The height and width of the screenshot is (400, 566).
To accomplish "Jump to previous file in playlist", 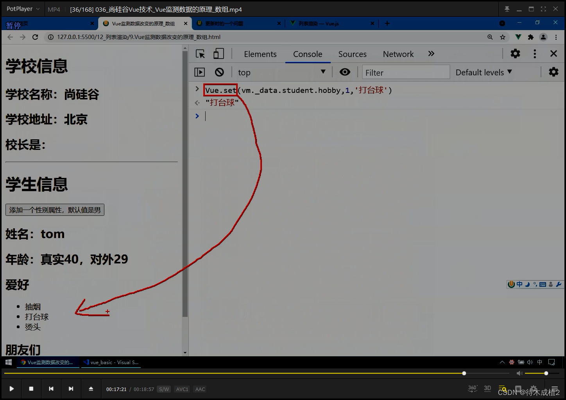I will (x=51, y=389).
